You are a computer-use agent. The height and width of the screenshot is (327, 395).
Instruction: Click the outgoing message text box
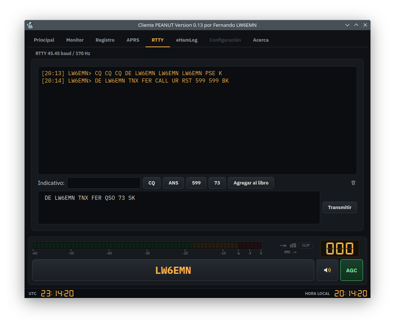coord(179,208)
